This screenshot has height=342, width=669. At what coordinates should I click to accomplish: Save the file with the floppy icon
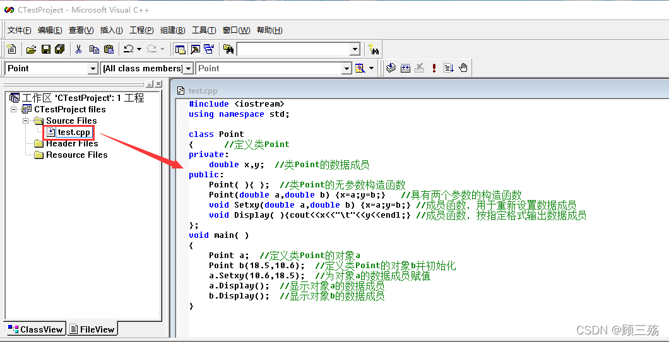click(x=45, y=49)
